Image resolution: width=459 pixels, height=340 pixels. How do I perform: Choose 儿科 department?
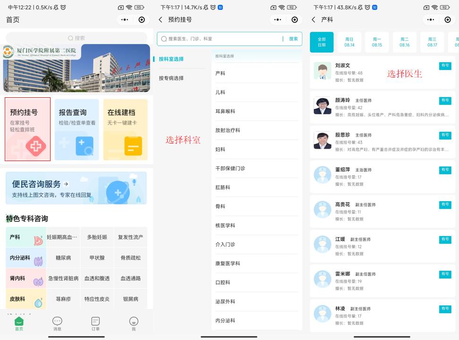257,92
